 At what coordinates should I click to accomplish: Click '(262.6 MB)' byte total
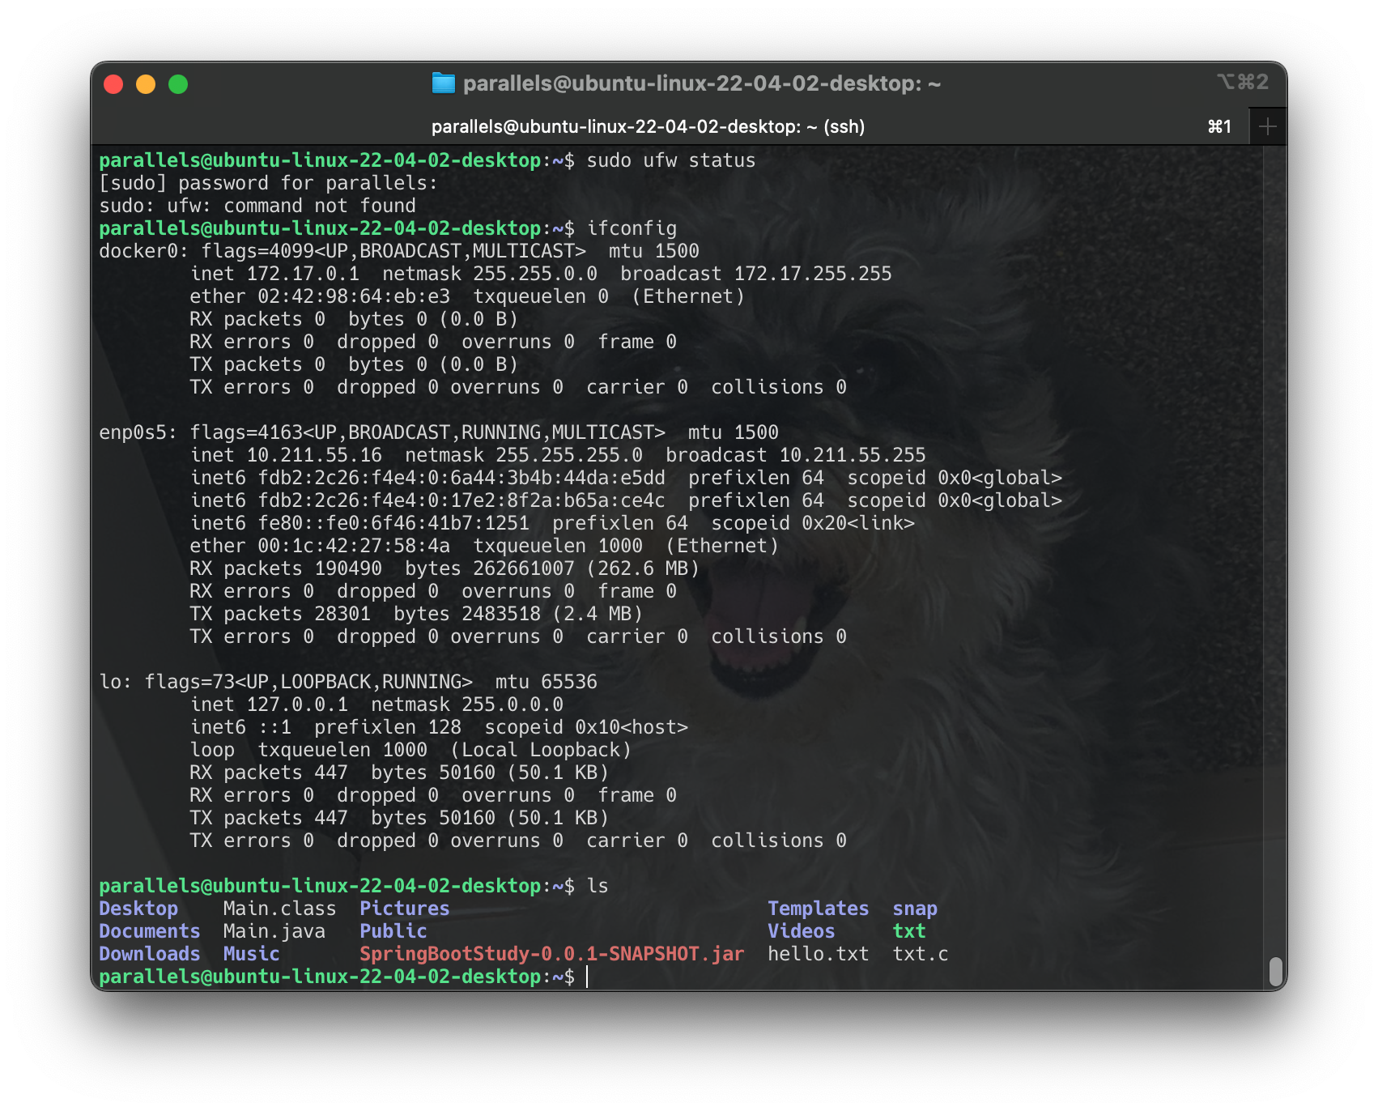point(643,568)
